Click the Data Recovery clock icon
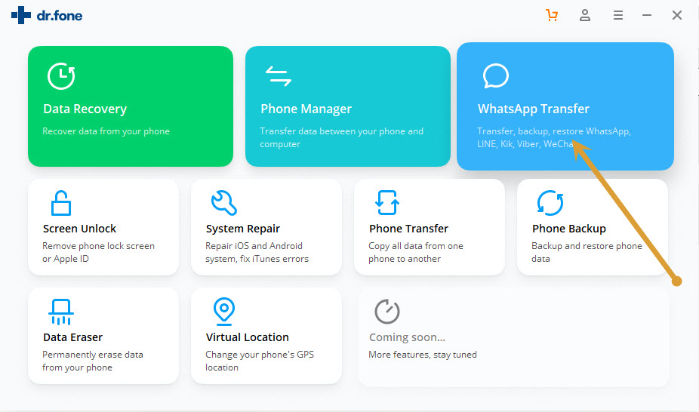Viewport: 699px width, 412px height. tap(61, 75)
